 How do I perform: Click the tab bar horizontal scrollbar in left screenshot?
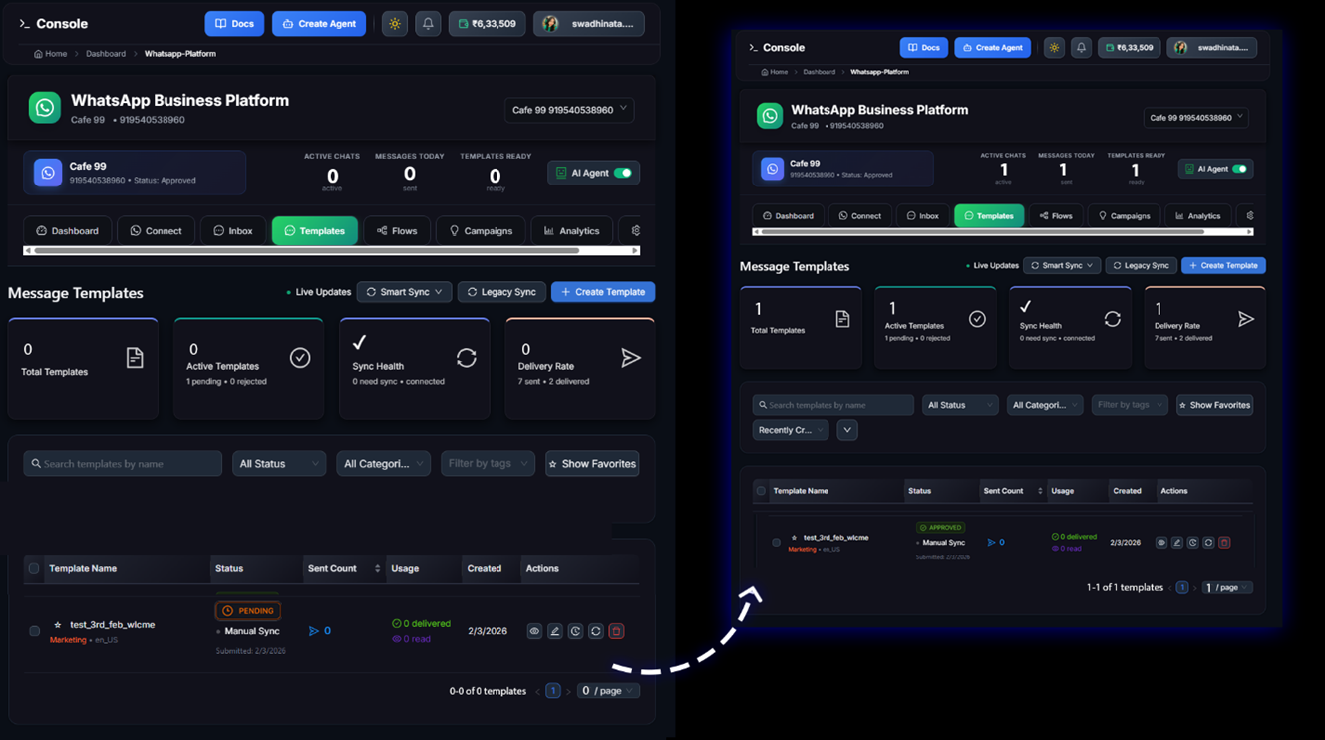tap(331, 251)
